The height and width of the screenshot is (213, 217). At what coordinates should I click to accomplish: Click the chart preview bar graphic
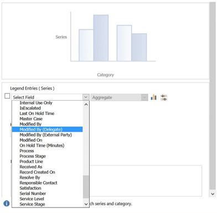113,37
